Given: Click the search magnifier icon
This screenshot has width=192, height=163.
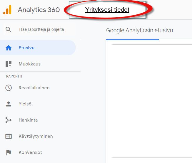Looking at the screenshot, I should tap(9, 29).
